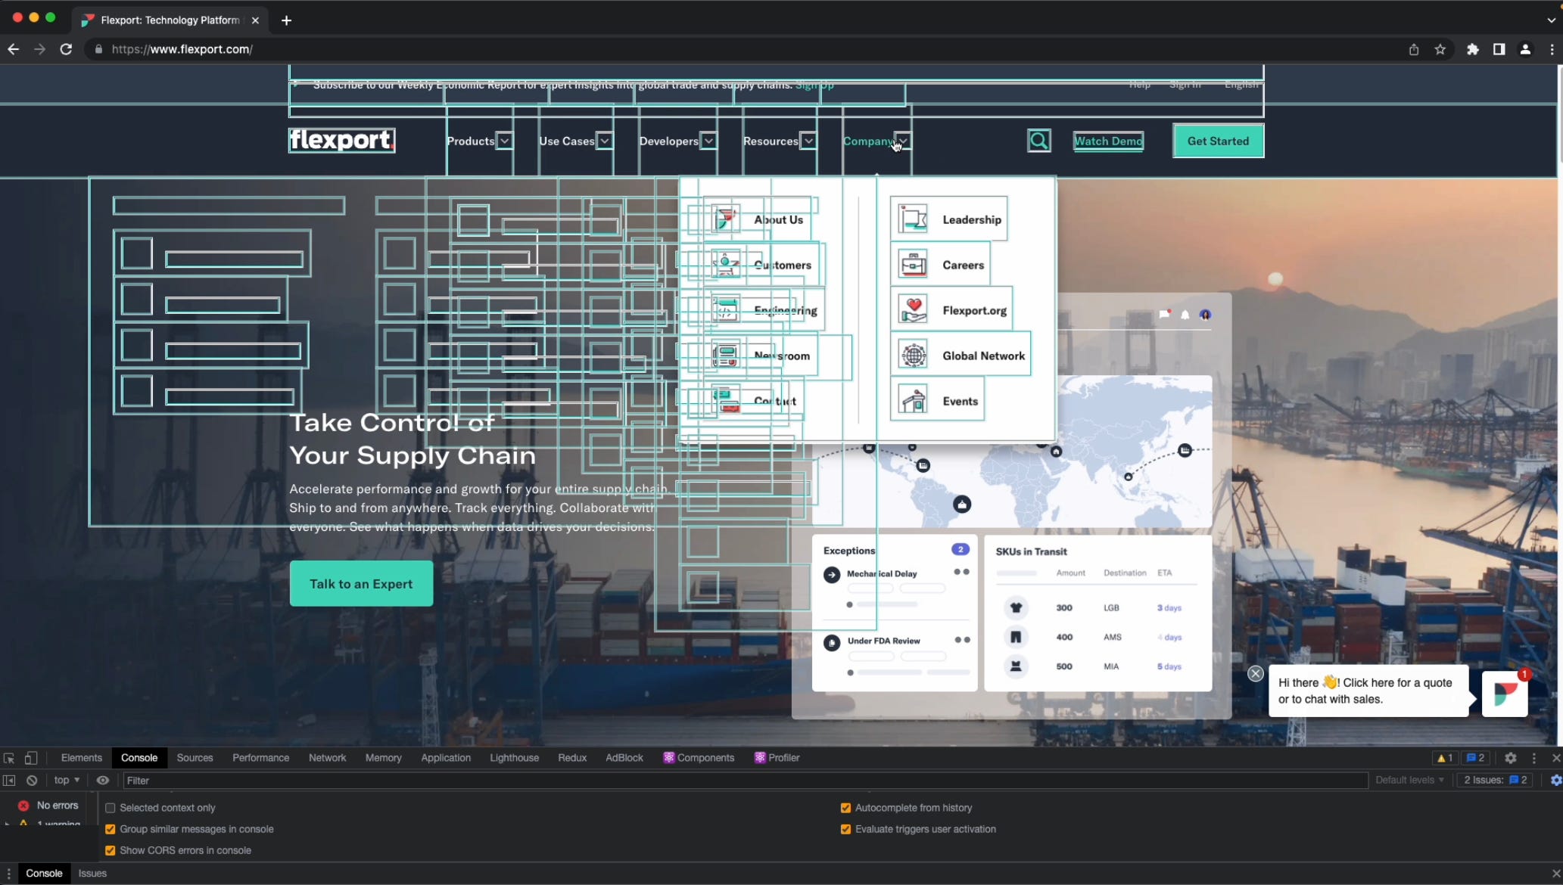
Task: Go back using browser back arrow
Action: coord(14,49)
